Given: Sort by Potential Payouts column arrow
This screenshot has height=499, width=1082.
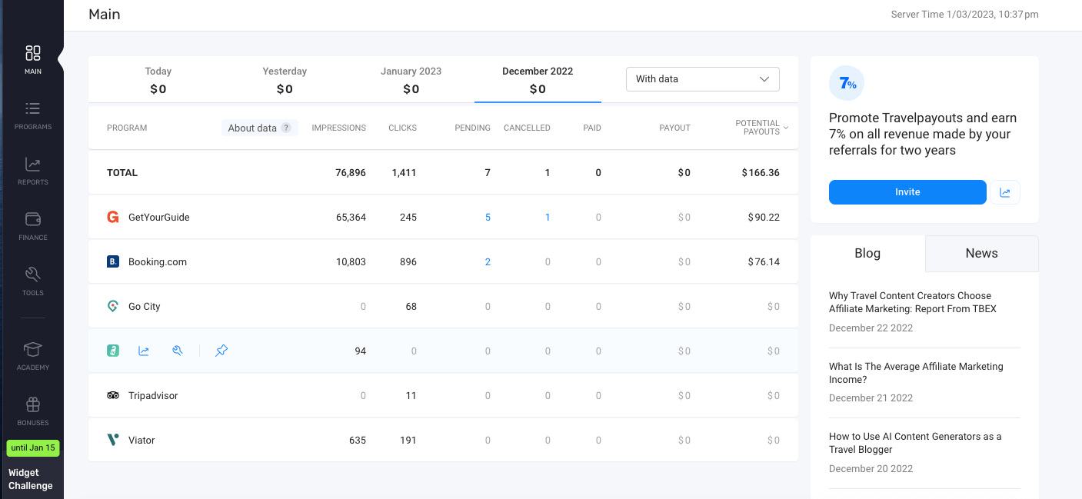Looking at the screenshot, I should 786,128.
